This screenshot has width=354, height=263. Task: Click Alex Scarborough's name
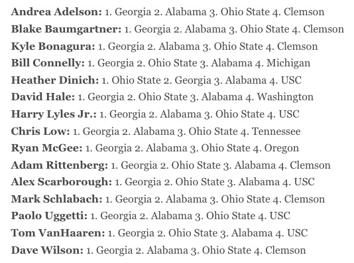(62, 182)
